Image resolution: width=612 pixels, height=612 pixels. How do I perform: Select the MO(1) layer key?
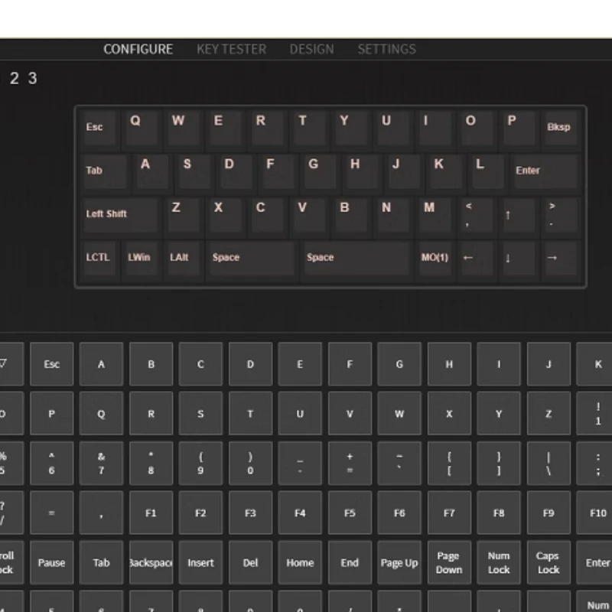[x=435, y=259]
